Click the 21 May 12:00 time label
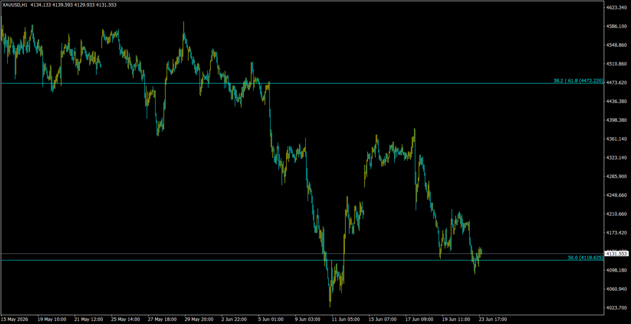631x324 pixels. (x=89, y=319)
